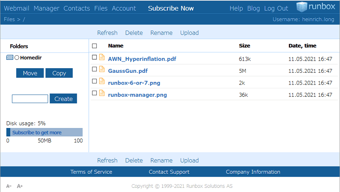Open runbox-manager.png file link
Screen dimensions: 340x192
[x=138, y=95]
